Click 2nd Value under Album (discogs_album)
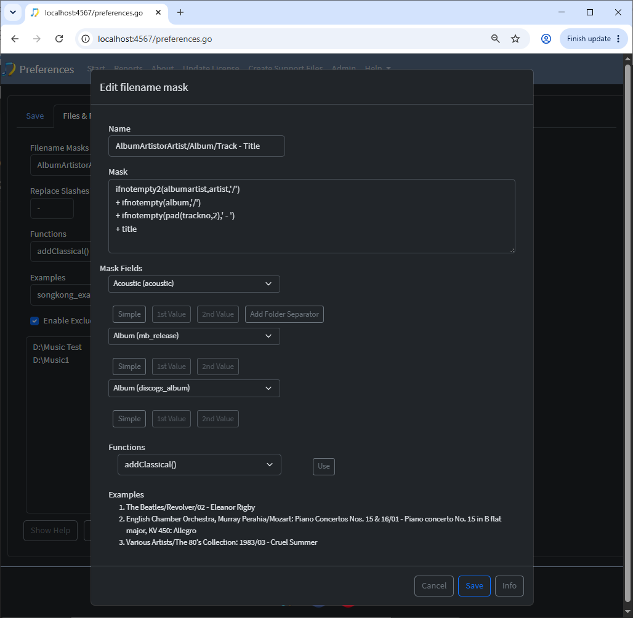The height and width of the screenshot is (618, 633). click(218, 419)
